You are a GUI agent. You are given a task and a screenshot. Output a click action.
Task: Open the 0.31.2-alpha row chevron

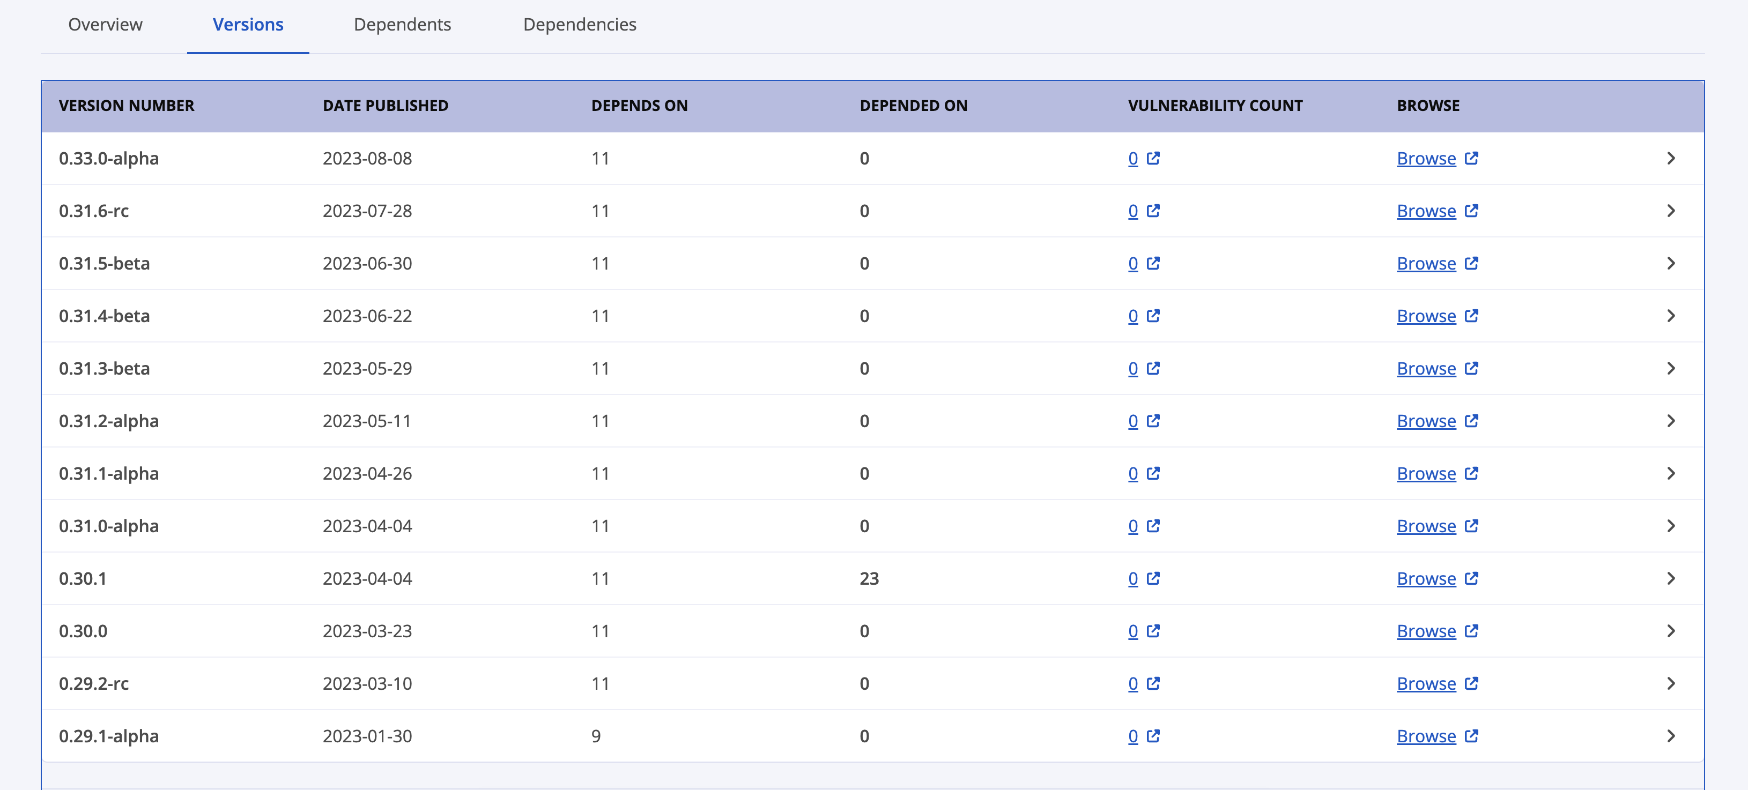[1671, 421]
